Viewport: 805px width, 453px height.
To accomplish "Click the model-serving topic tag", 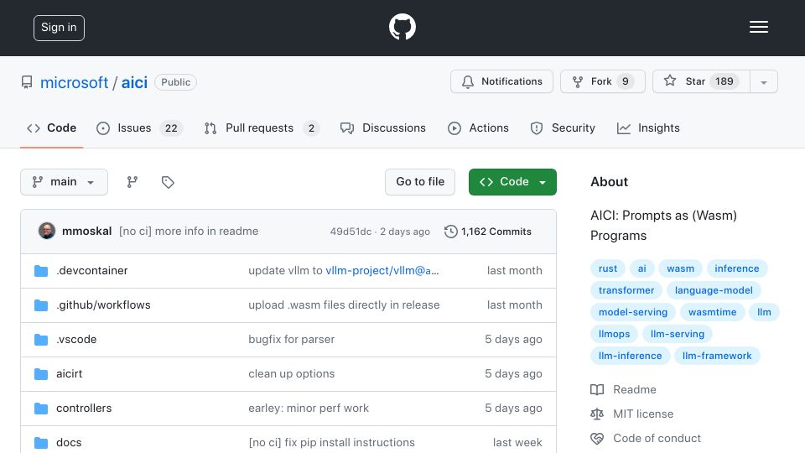I will 633,312.
